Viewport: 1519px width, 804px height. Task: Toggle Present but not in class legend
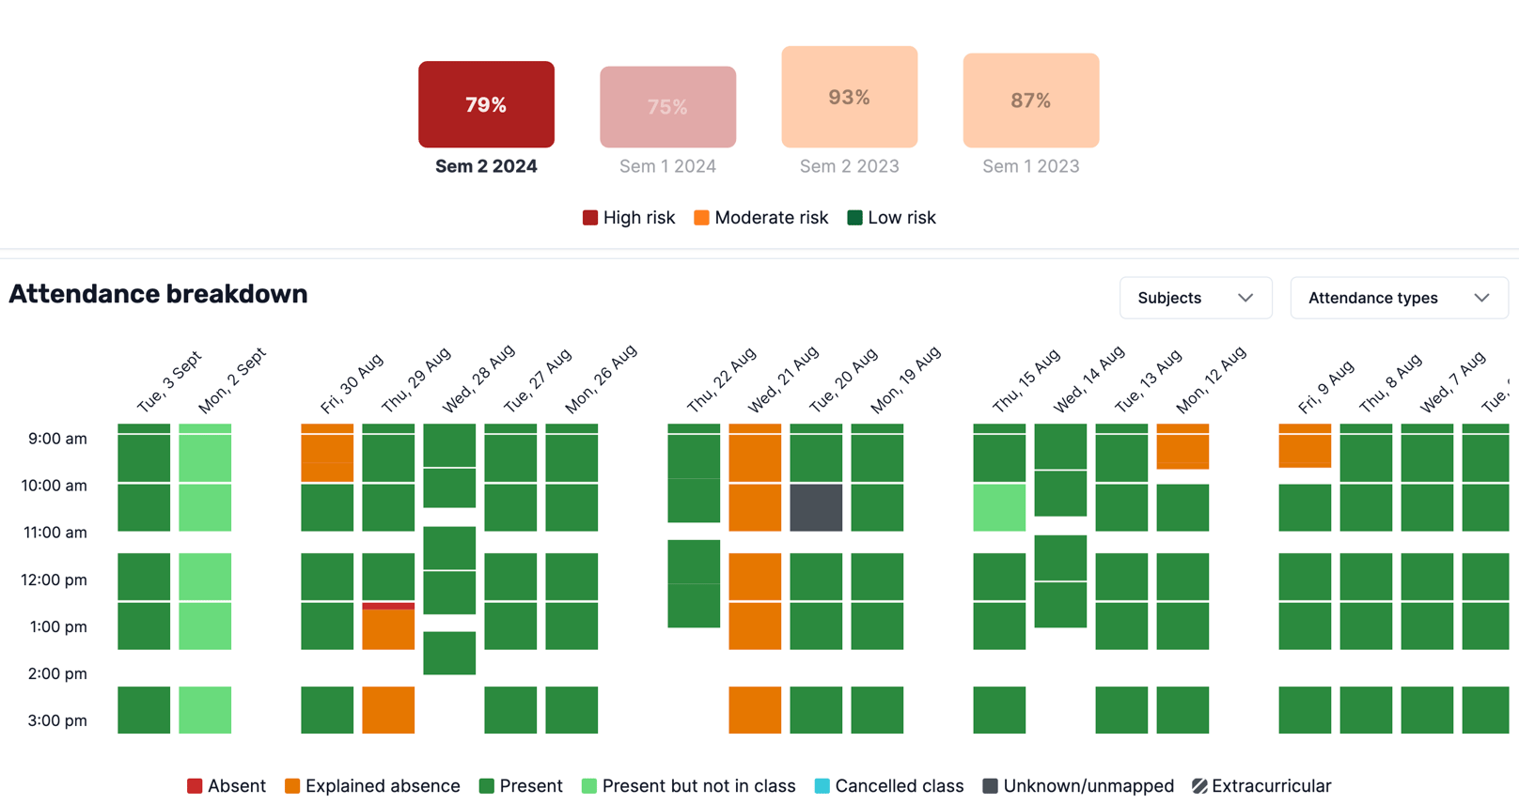coord(688,786)
